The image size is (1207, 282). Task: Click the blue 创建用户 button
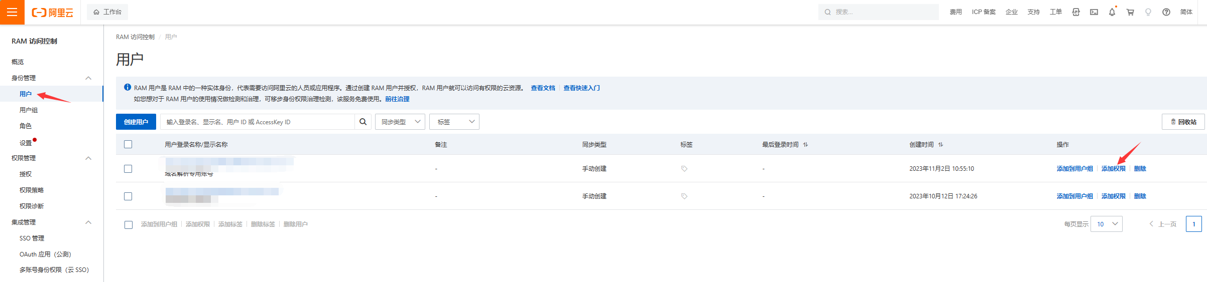click(x=136, y=122)
